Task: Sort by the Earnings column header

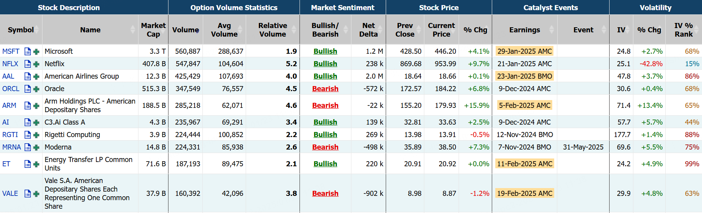Action: click(x=525, y=30)
